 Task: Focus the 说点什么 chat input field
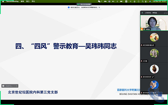(10, 86)
